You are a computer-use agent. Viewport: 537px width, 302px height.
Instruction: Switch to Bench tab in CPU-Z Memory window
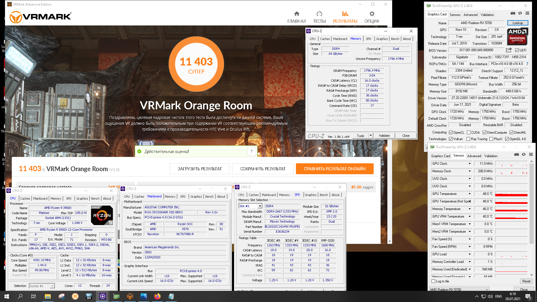(x=395, y=39)
